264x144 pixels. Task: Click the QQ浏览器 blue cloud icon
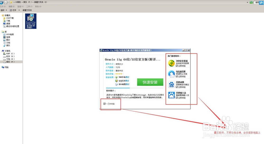171,74
